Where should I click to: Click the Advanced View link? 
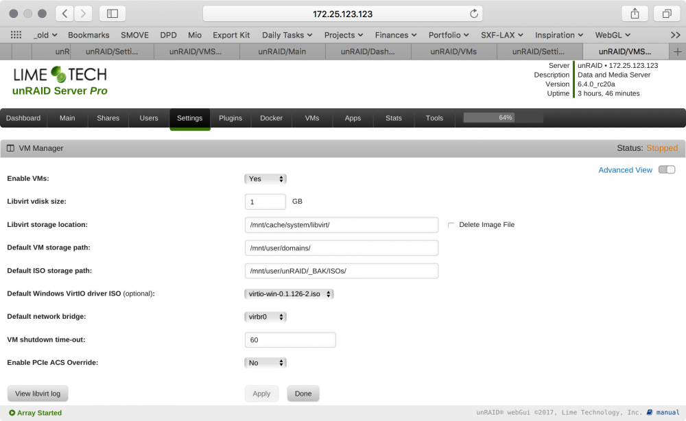point(625,170)
